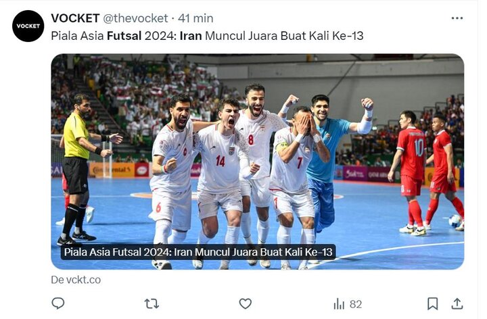View analytics via the bar chart icon
The width and height of the screenshot is (487, 319).
tap(339, 304)
